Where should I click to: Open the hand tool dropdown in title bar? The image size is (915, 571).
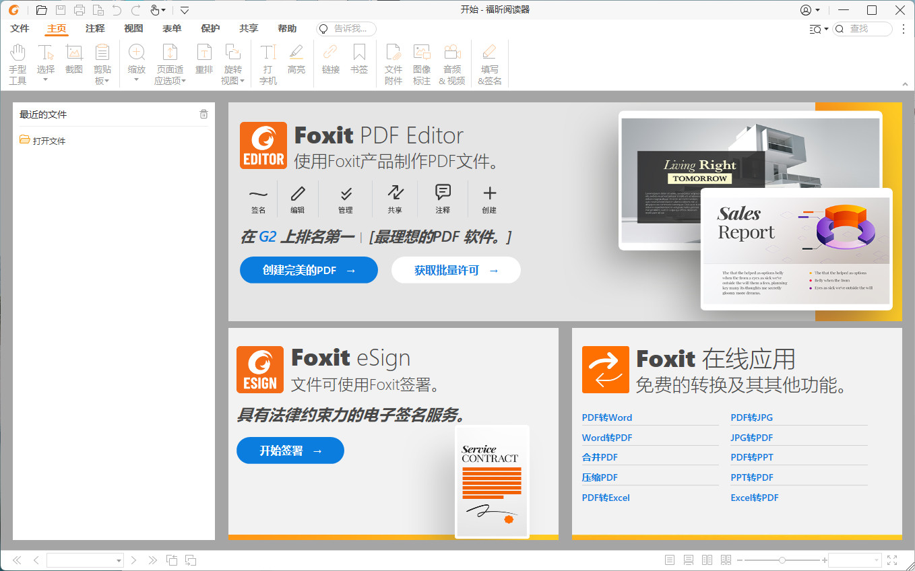point(163,11)
